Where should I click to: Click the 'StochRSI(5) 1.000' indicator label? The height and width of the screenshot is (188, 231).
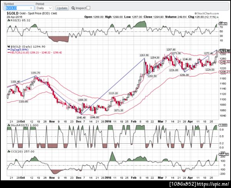pos(25,125)
